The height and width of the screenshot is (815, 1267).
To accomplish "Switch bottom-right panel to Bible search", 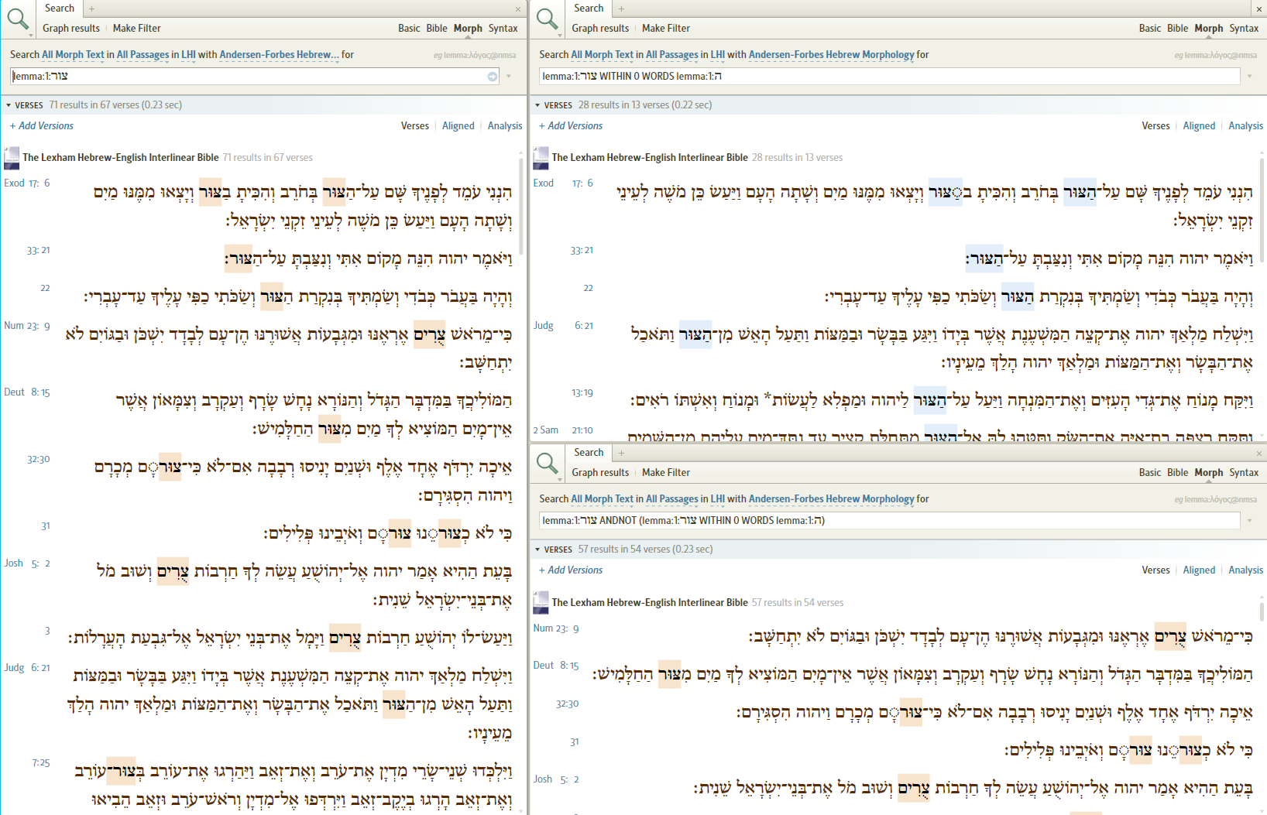I will (1177, 472).
